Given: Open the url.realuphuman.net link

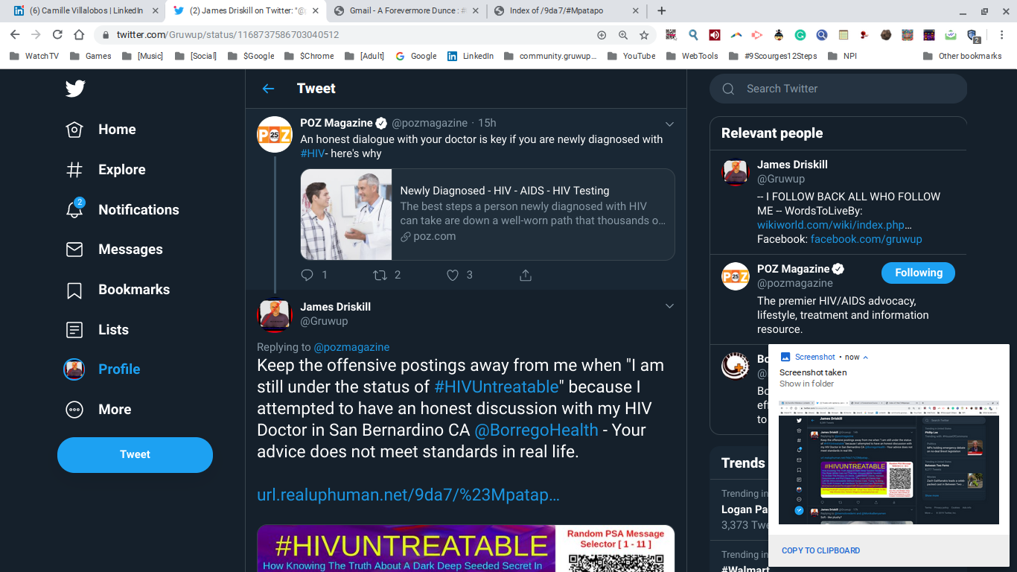Looking at the screenshot, I should pos(408,495).
